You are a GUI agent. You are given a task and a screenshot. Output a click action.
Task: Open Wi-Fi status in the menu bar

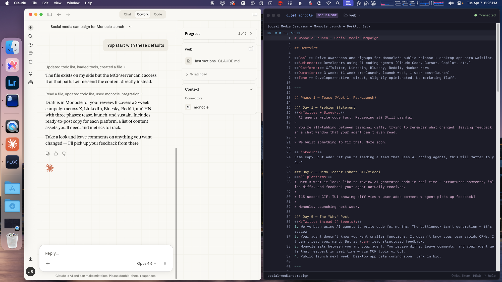[328, 3]
